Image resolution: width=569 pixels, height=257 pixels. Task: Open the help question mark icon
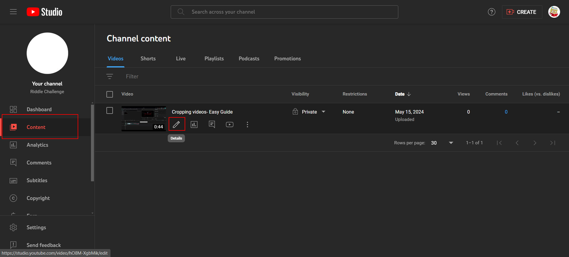point(492,12)
